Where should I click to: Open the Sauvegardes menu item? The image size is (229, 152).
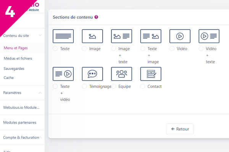pos(14,68)
